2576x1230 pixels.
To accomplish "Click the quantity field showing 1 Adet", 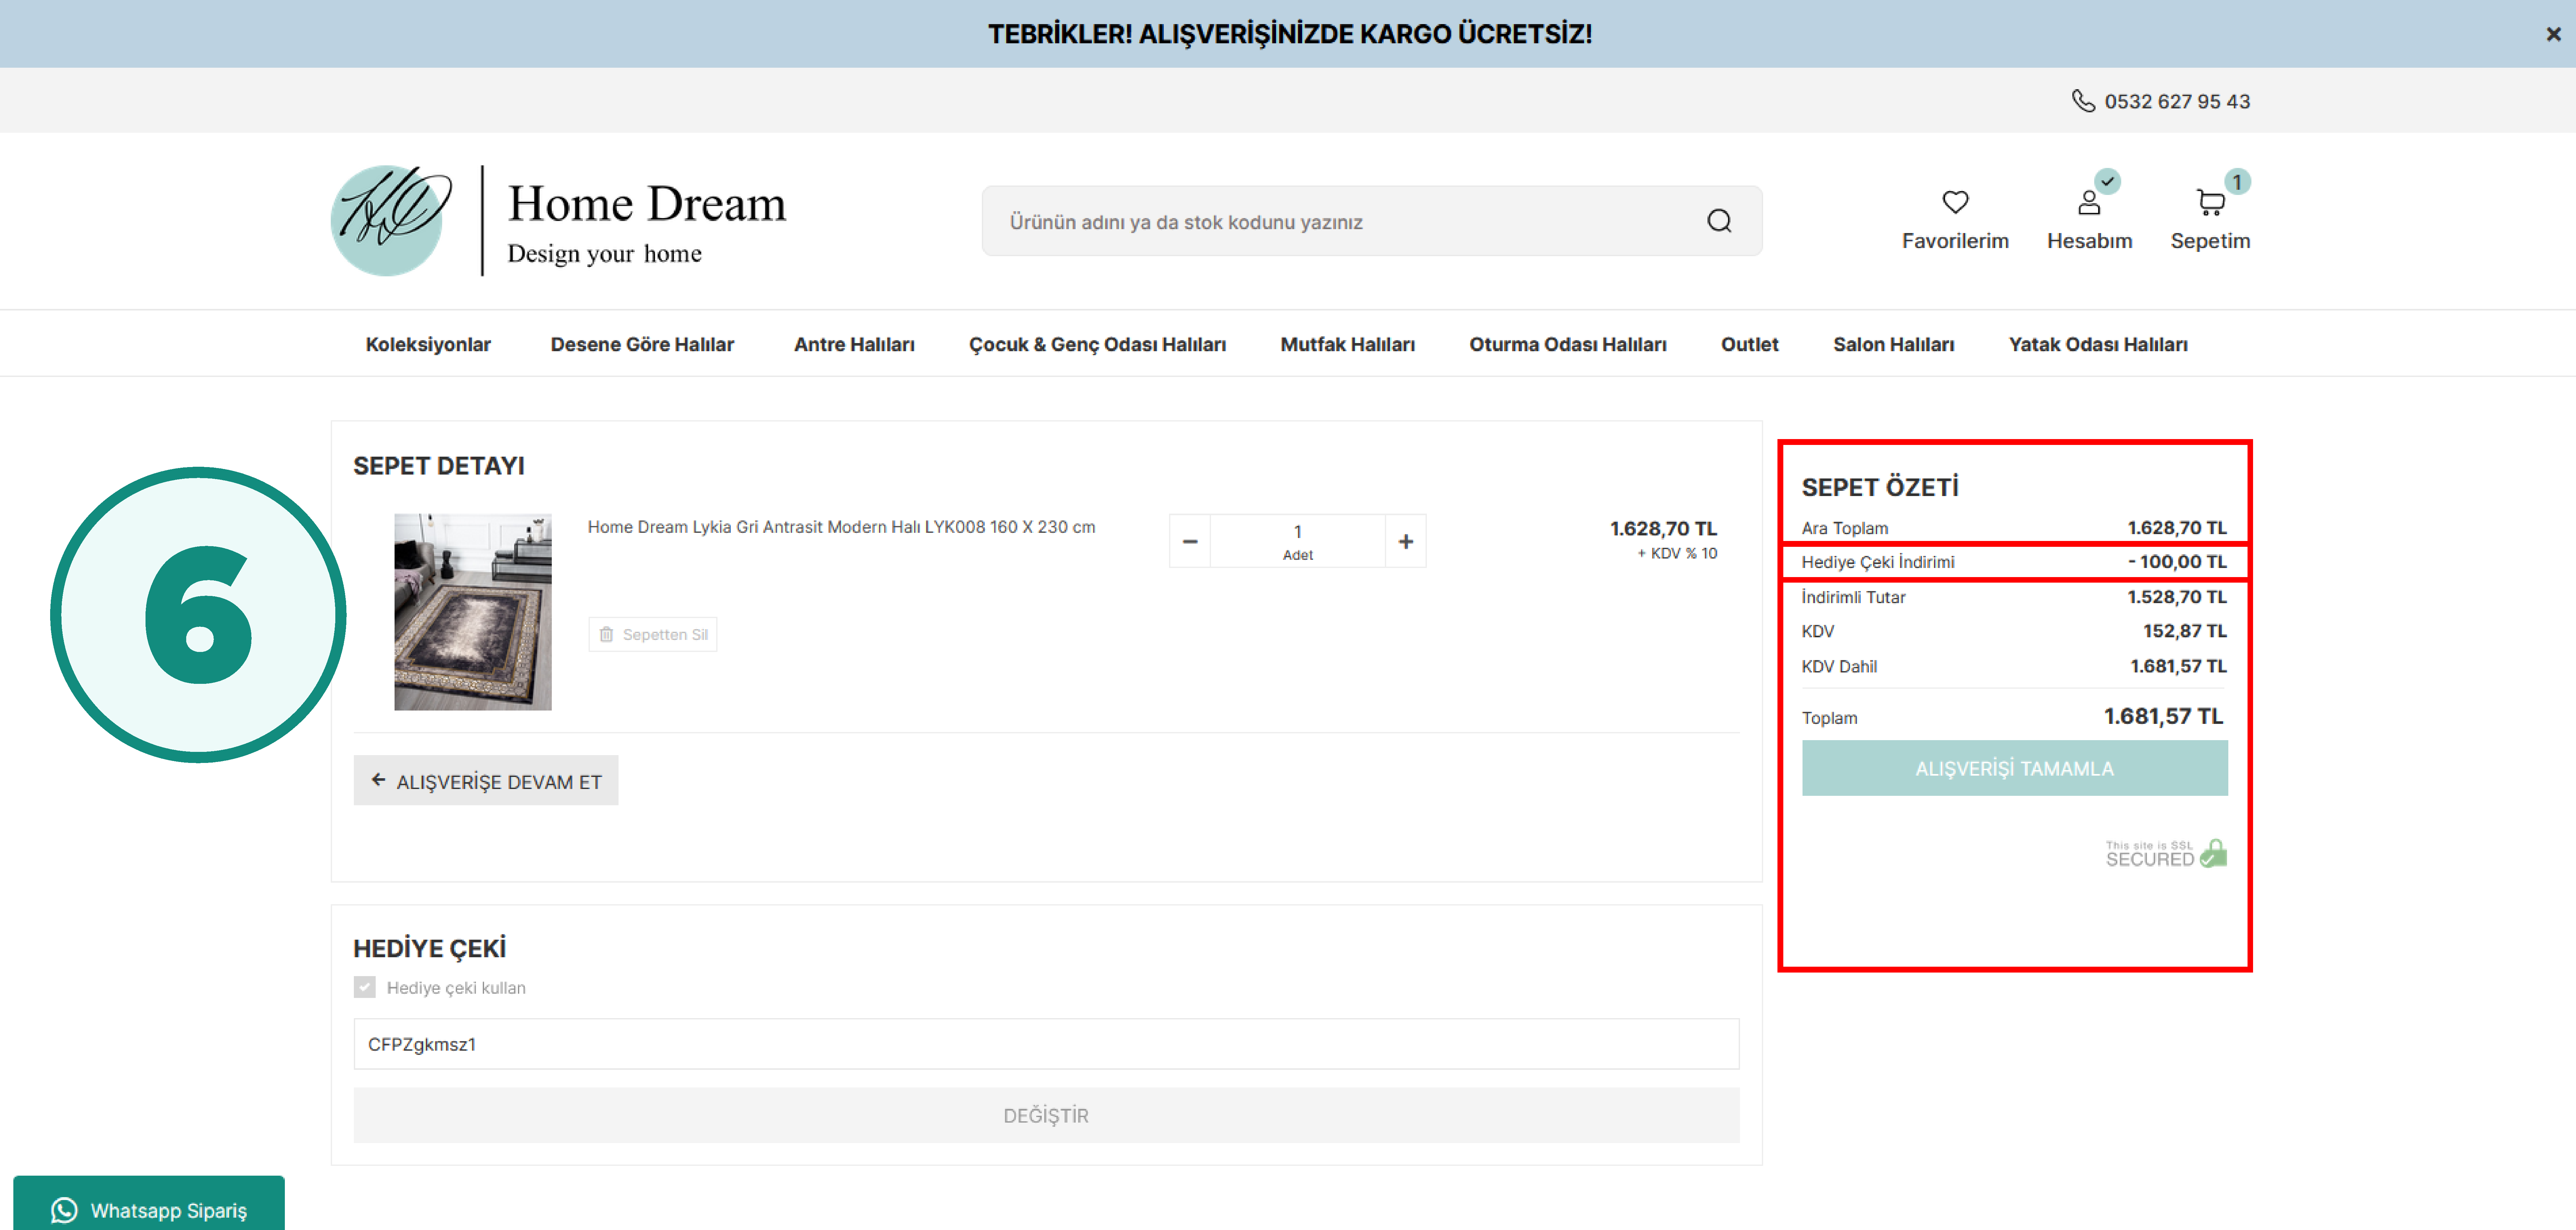I will click(1298, 541).
